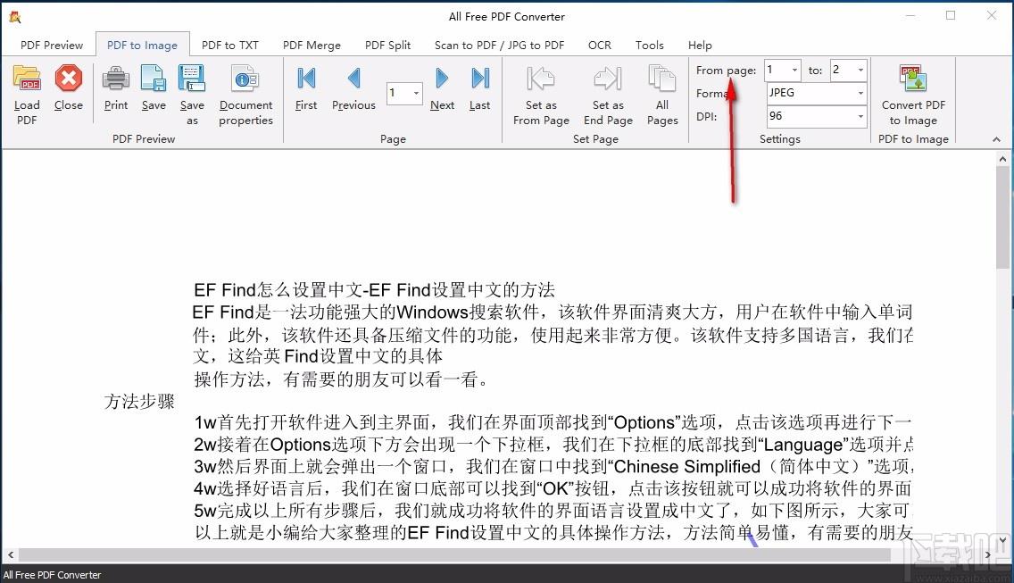This screenshot has height=583, width=1014.
Task: Click the horizontal scrollbar left arrow
Action: point(11,555)
